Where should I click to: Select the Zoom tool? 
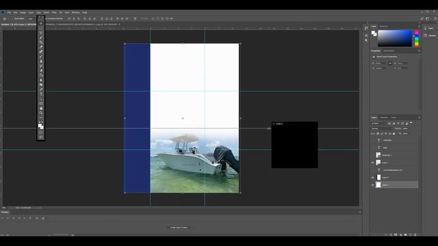(41, 113)
